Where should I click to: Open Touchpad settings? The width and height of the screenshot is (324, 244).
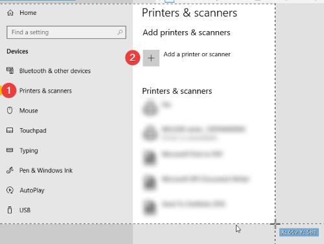click(x=33, y=131)
